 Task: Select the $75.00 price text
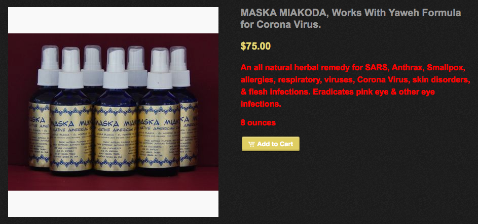pyautogui.click(x=255, y=46)
